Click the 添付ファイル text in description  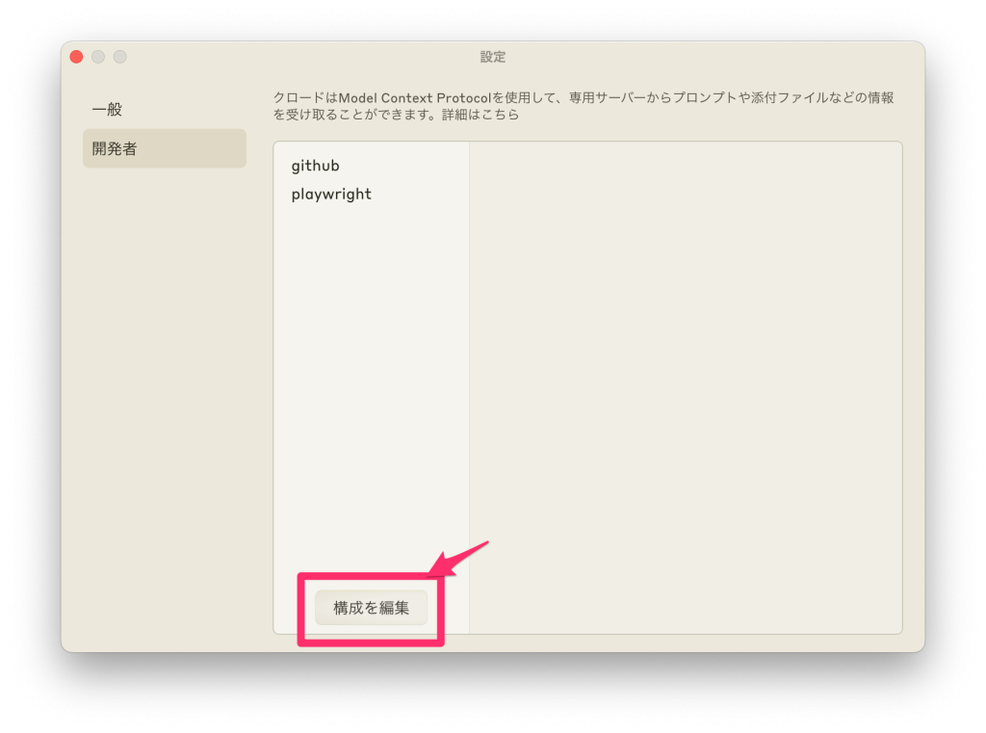tap(793, 98)
